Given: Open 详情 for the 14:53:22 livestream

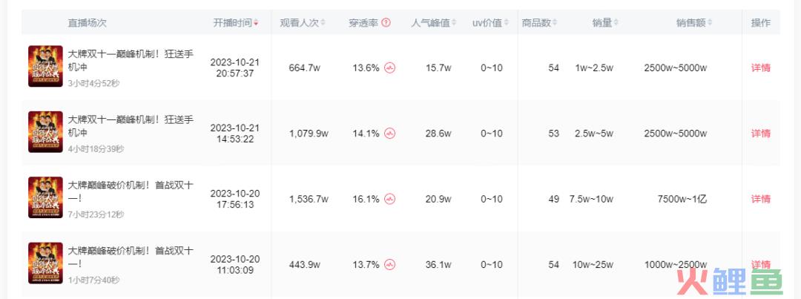Looking at the screenshot, I should [x=761, y=134].
